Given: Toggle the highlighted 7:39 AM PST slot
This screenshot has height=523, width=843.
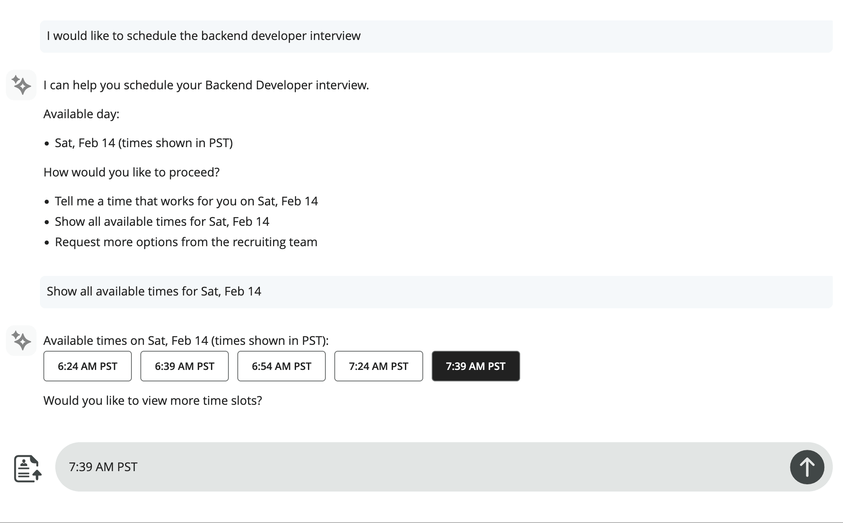Looking at the screenshot, I should coord(476,366).
